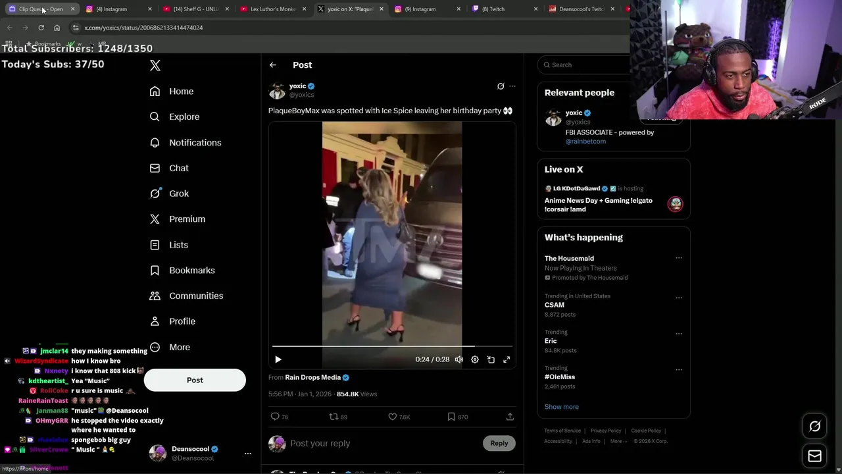This screenshot has height=474, width=842.
Task: Click the browser home button
Action: click(57, 28)
